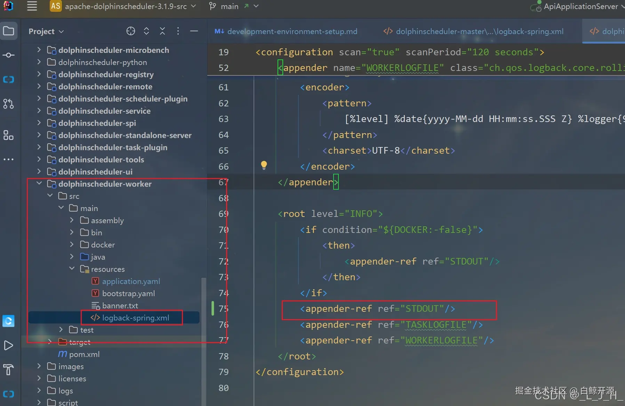The width and height of the screenshot is (625, 406).
Task: Select dolphinscheduler-registry module
Action: (x=106, y=74)
